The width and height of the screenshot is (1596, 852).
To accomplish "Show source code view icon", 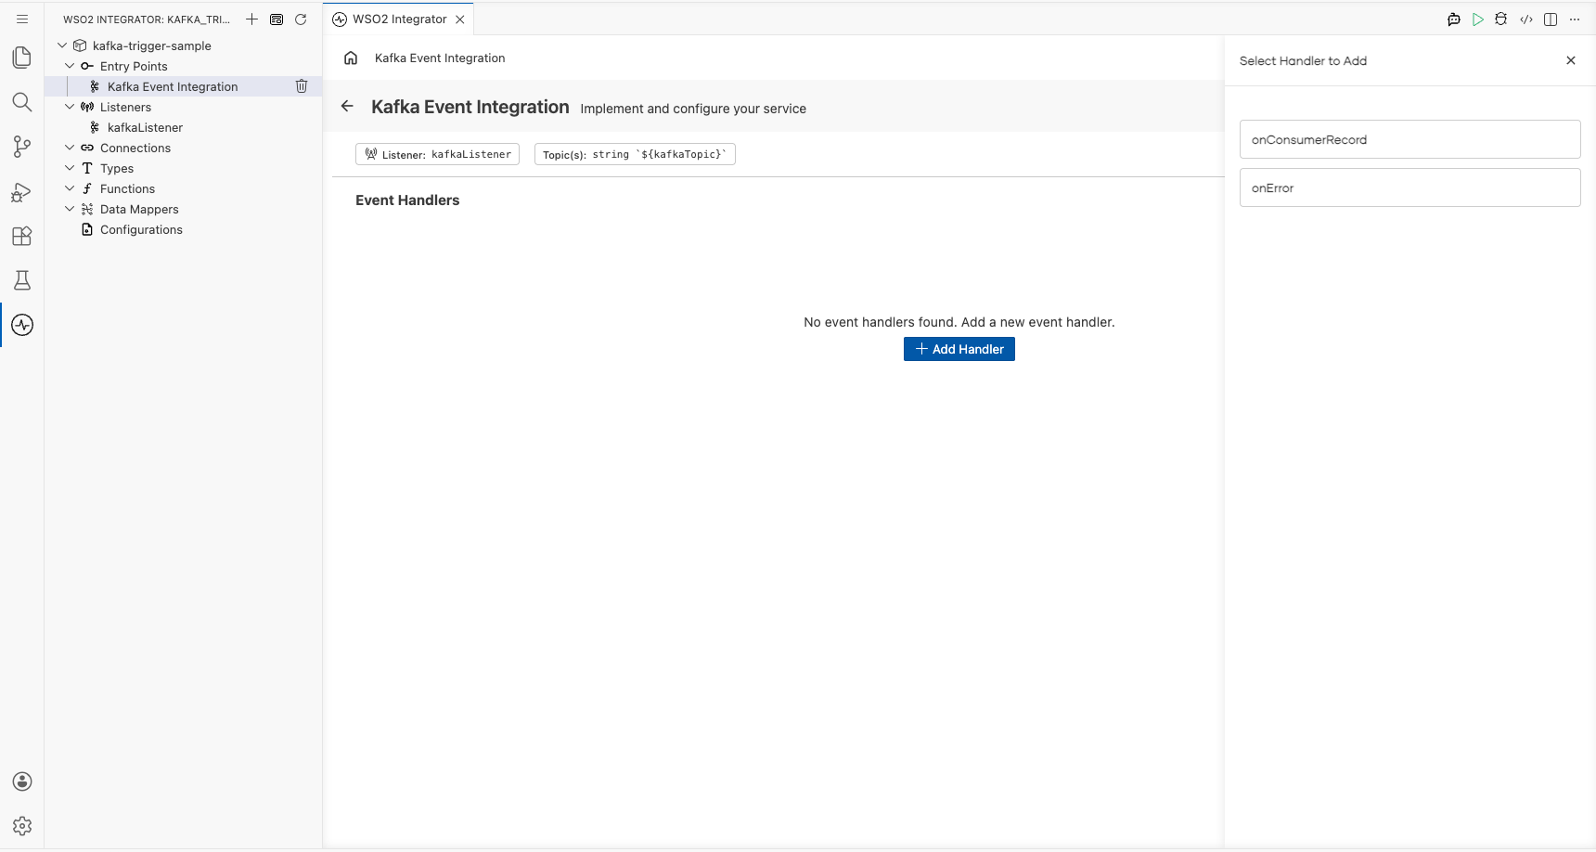I will [x=1526, y=19].
